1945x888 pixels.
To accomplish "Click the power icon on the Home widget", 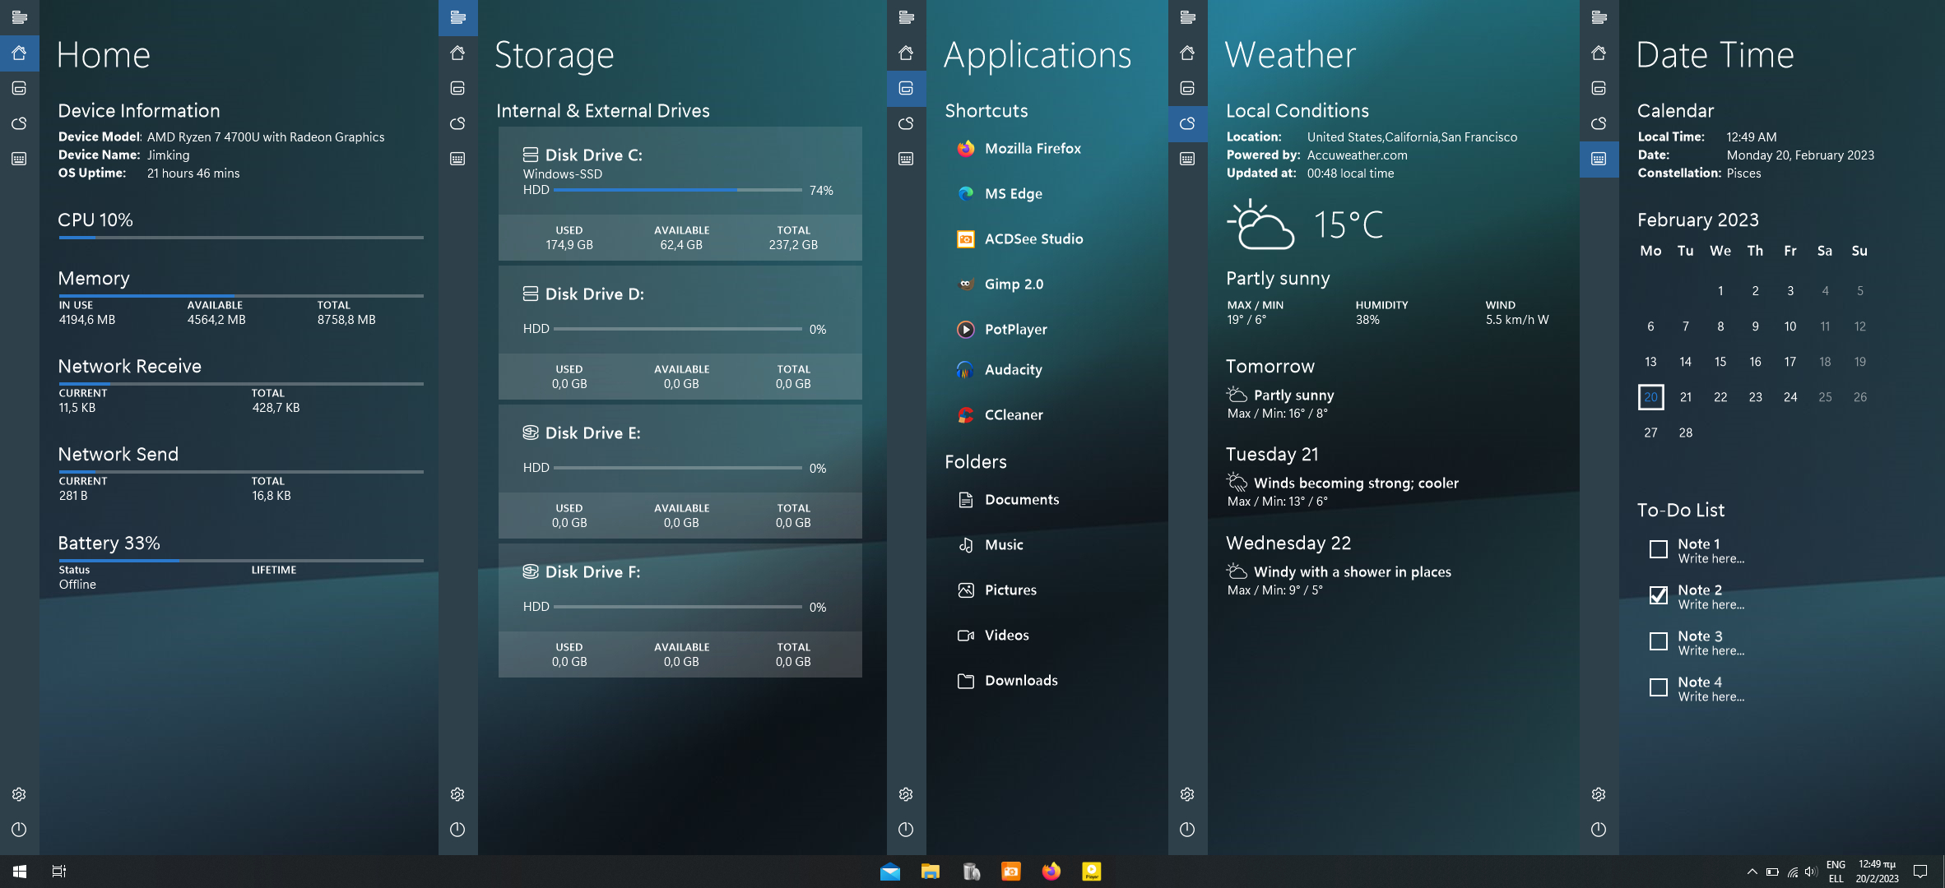I will coord(19,829).
